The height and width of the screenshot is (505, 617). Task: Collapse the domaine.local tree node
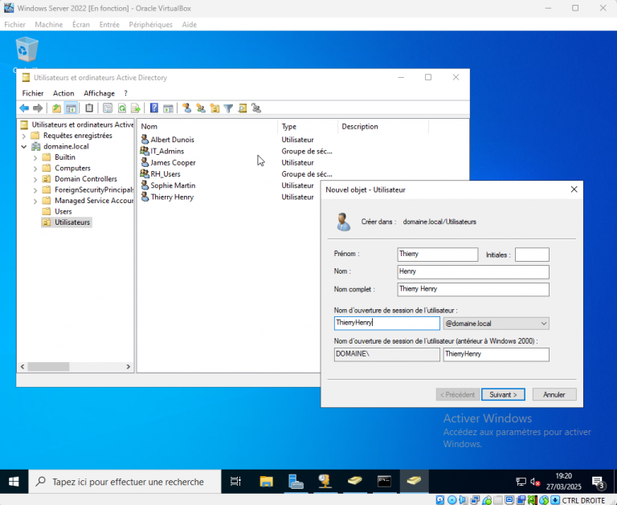tap(24, 147)
